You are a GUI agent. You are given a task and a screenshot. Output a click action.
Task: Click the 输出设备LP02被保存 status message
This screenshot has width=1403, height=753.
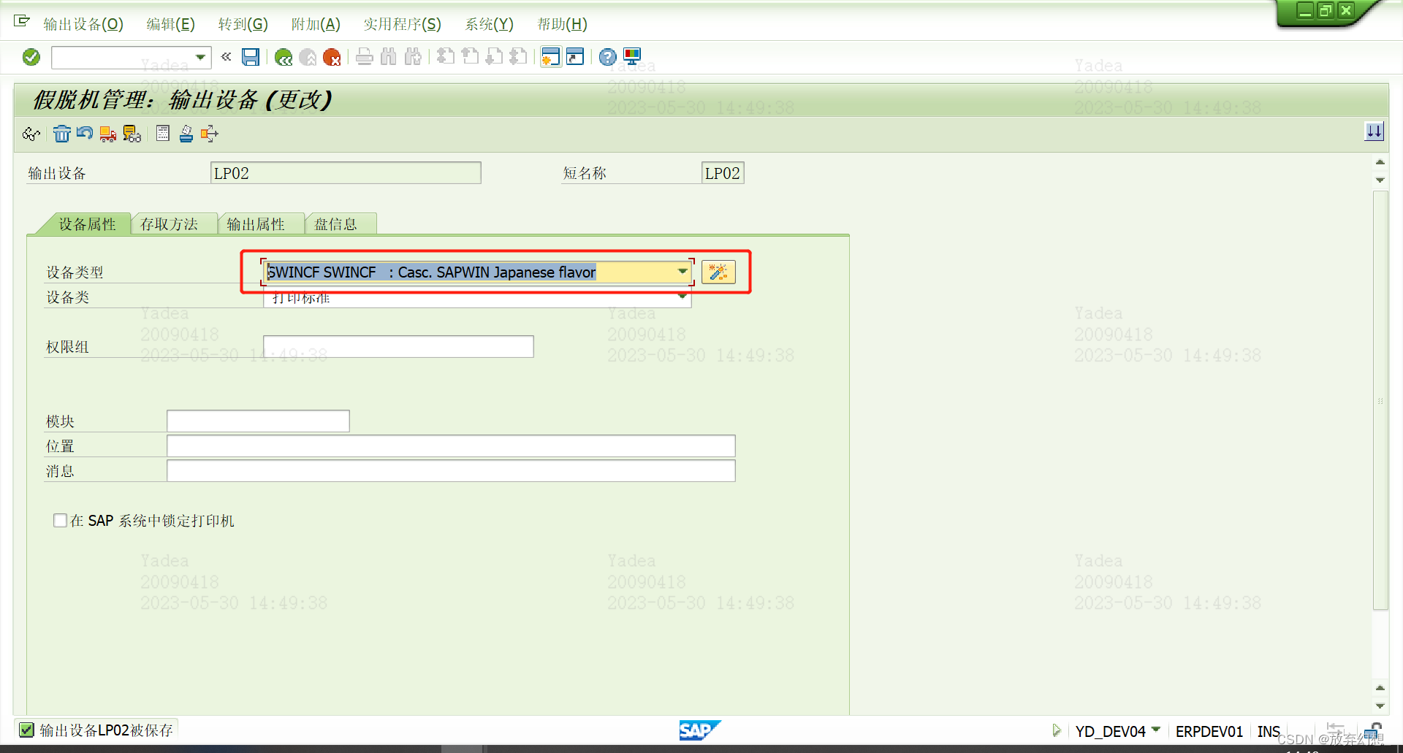click(106, 730)
